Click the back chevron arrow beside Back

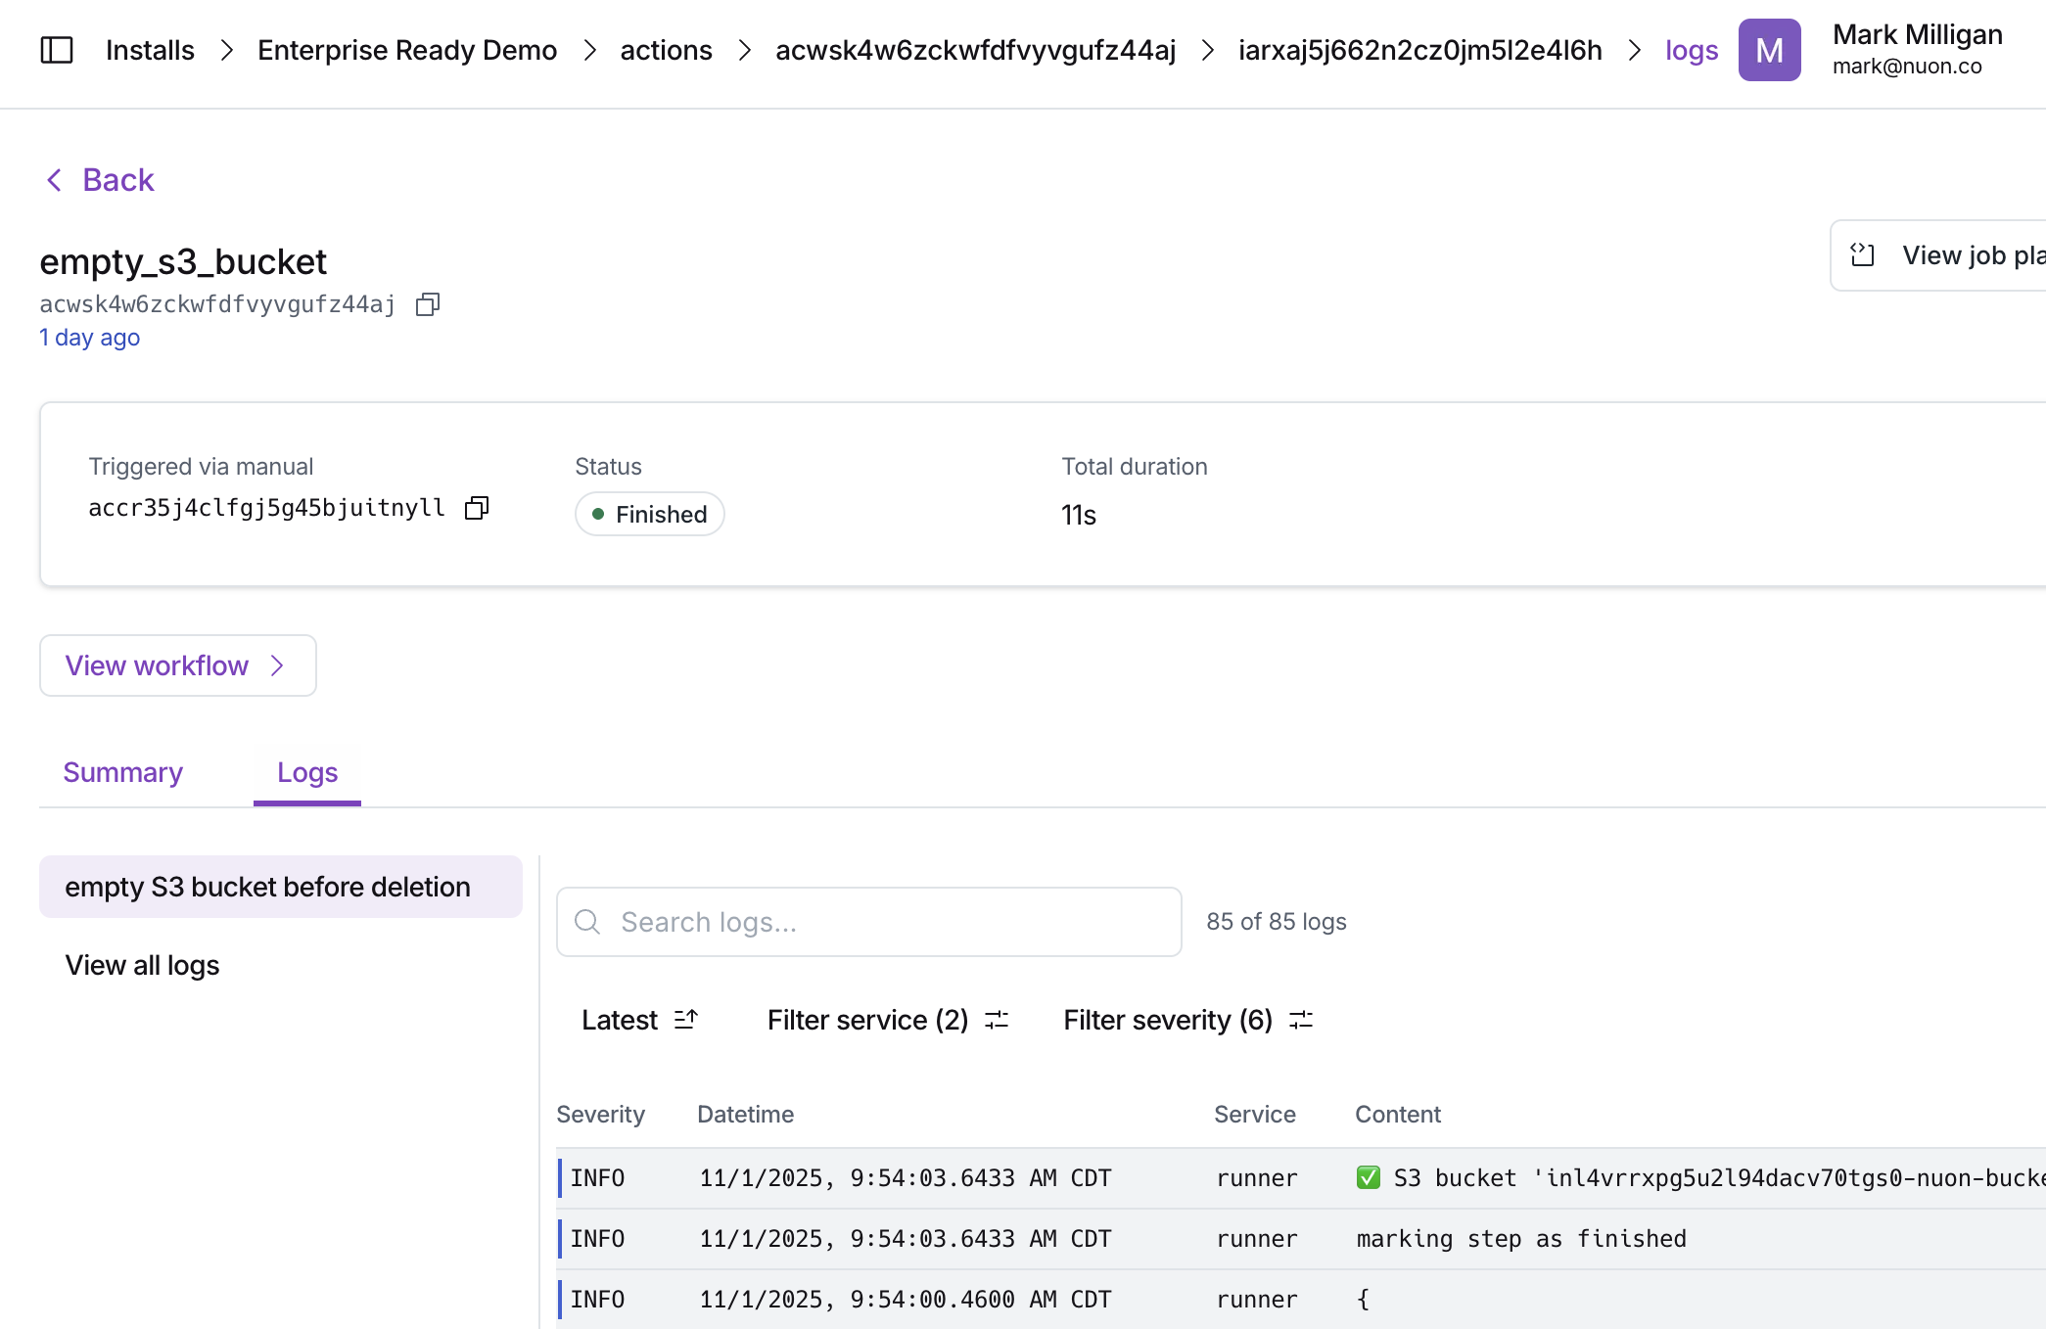pyautogui.click(x=54, y=179)
